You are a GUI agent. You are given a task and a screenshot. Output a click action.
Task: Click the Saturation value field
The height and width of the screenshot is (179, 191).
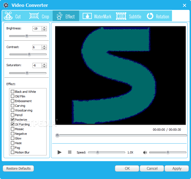point(37,66)
